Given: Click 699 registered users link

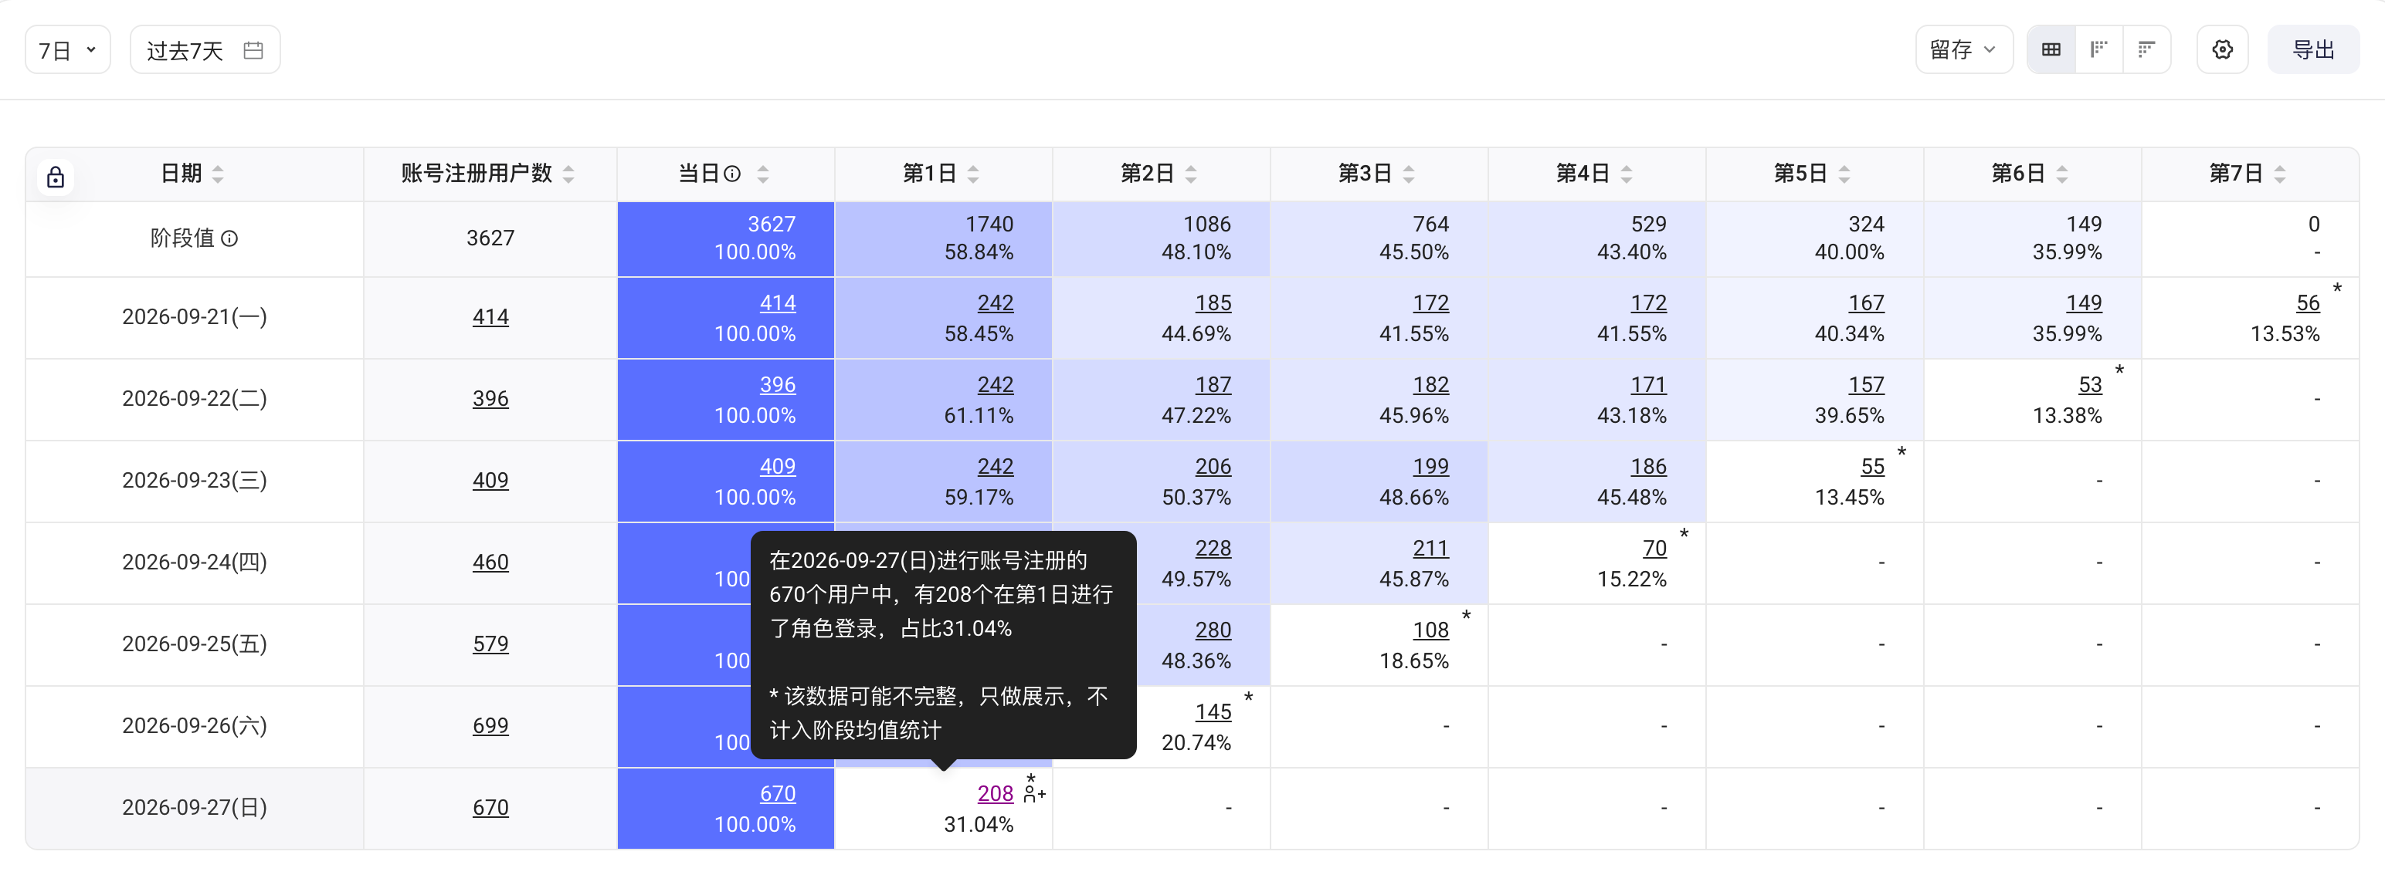Looking at the screenshot, I should click(490, 725).
